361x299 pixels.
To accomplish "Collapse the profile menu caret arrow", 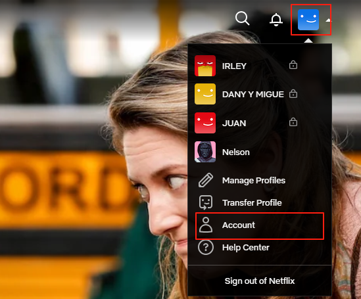I will tap(328, 20).
